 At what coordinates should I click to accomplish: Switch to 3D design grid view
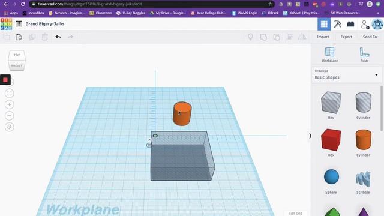pos(324,24)
